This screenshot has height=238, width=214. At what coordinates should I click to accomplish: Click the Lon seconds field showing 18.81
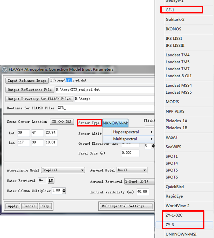[51, 143]
